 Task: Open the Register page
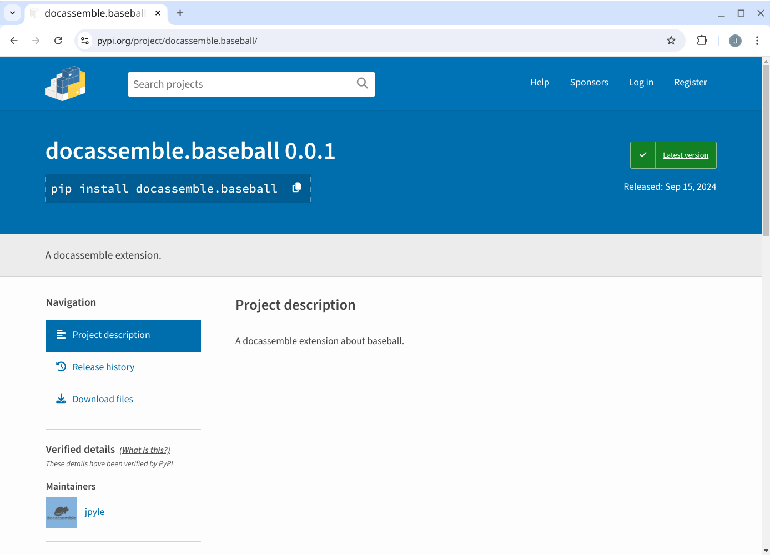tap(691, 82)
